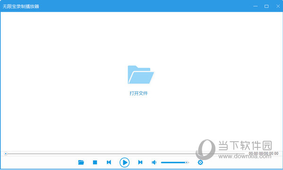
Task: Close the player window
Action: [x=278, y=6]
